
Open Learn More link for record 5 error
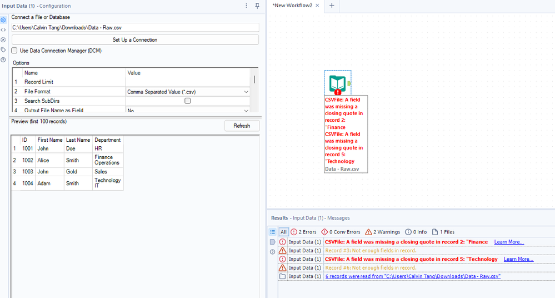coord(518,259)
